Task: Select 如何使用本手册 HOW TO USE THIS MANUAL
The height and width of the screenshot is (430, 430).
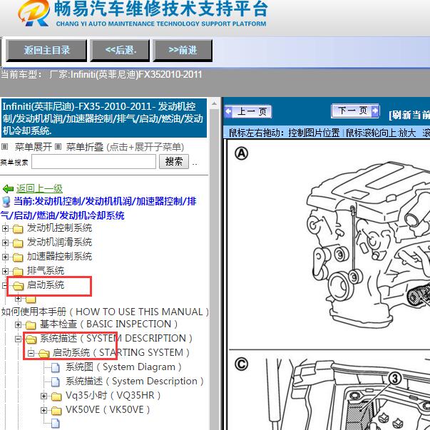Action: point(105,312)
